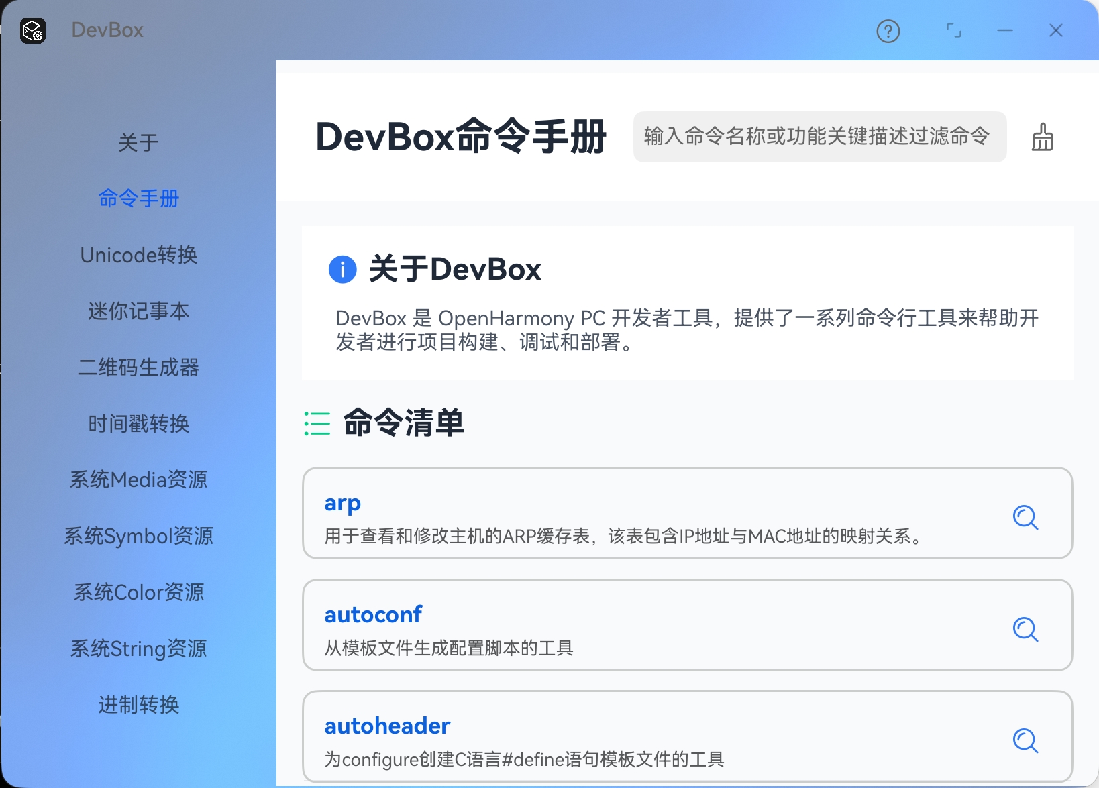The image size is (1099, 788).
Task: Click the autoconf command name link
Action: click(373, 614)
